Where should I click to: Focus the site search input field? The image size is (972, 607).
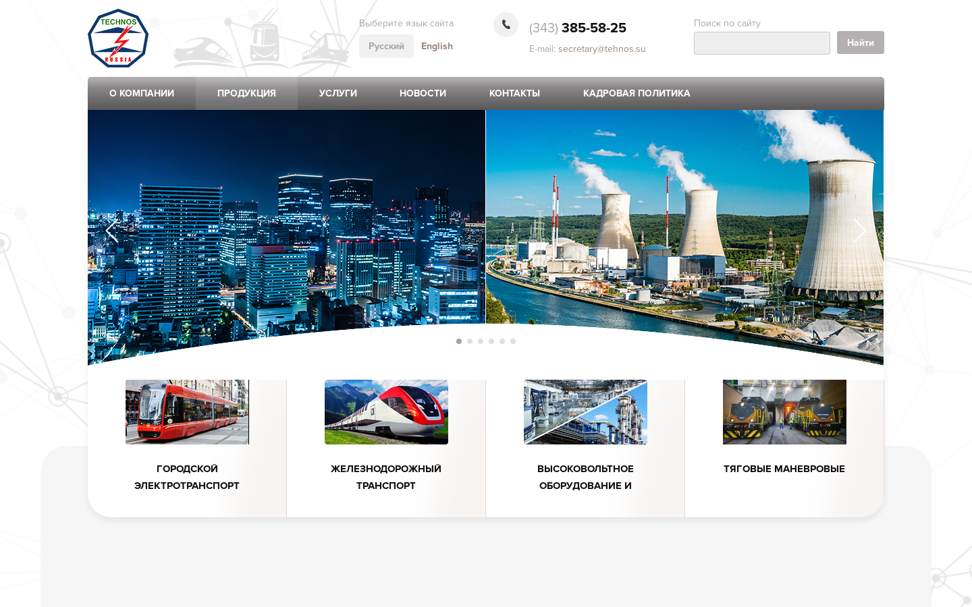(762, 43)
